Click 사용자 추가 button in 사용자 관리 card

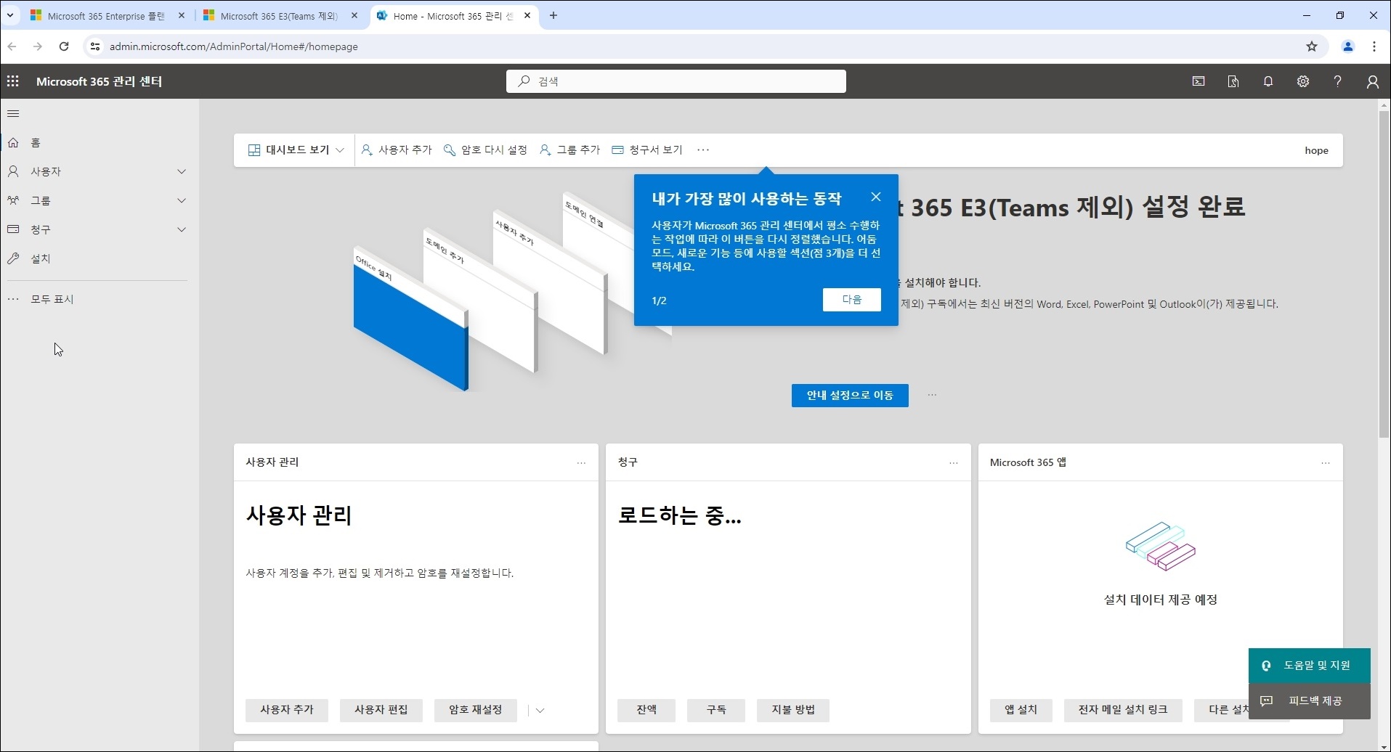(x=287, y=710)
